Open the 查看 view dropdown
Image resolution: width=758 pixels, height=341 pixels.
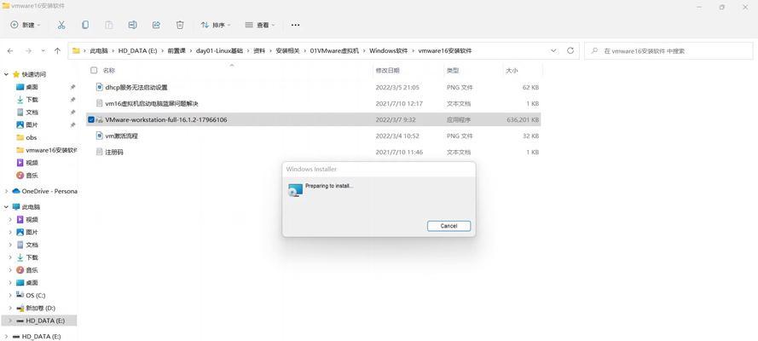(260, 25)
